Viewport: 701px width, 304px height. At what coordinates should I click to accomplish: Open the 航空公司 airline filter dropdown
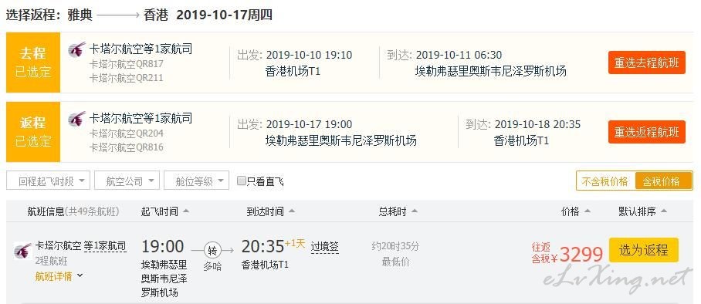tap(127, 181)
